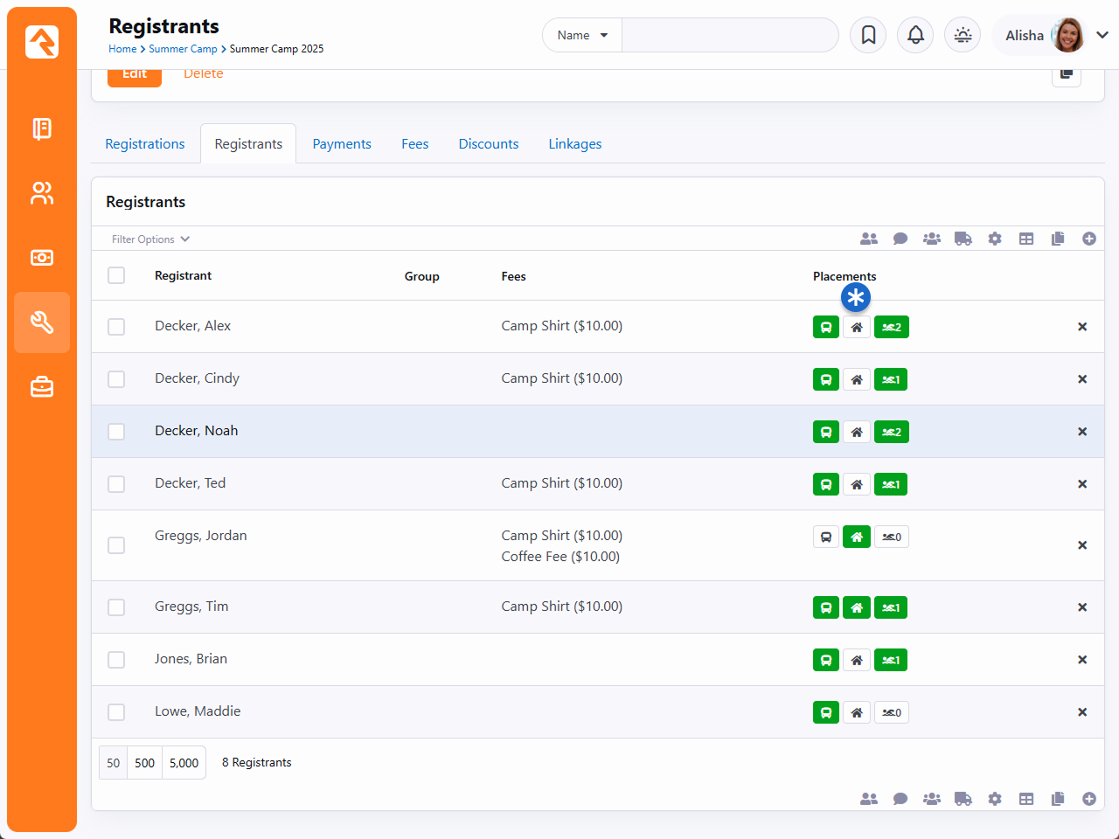Open the people section in the sidebar

[42, 193]
